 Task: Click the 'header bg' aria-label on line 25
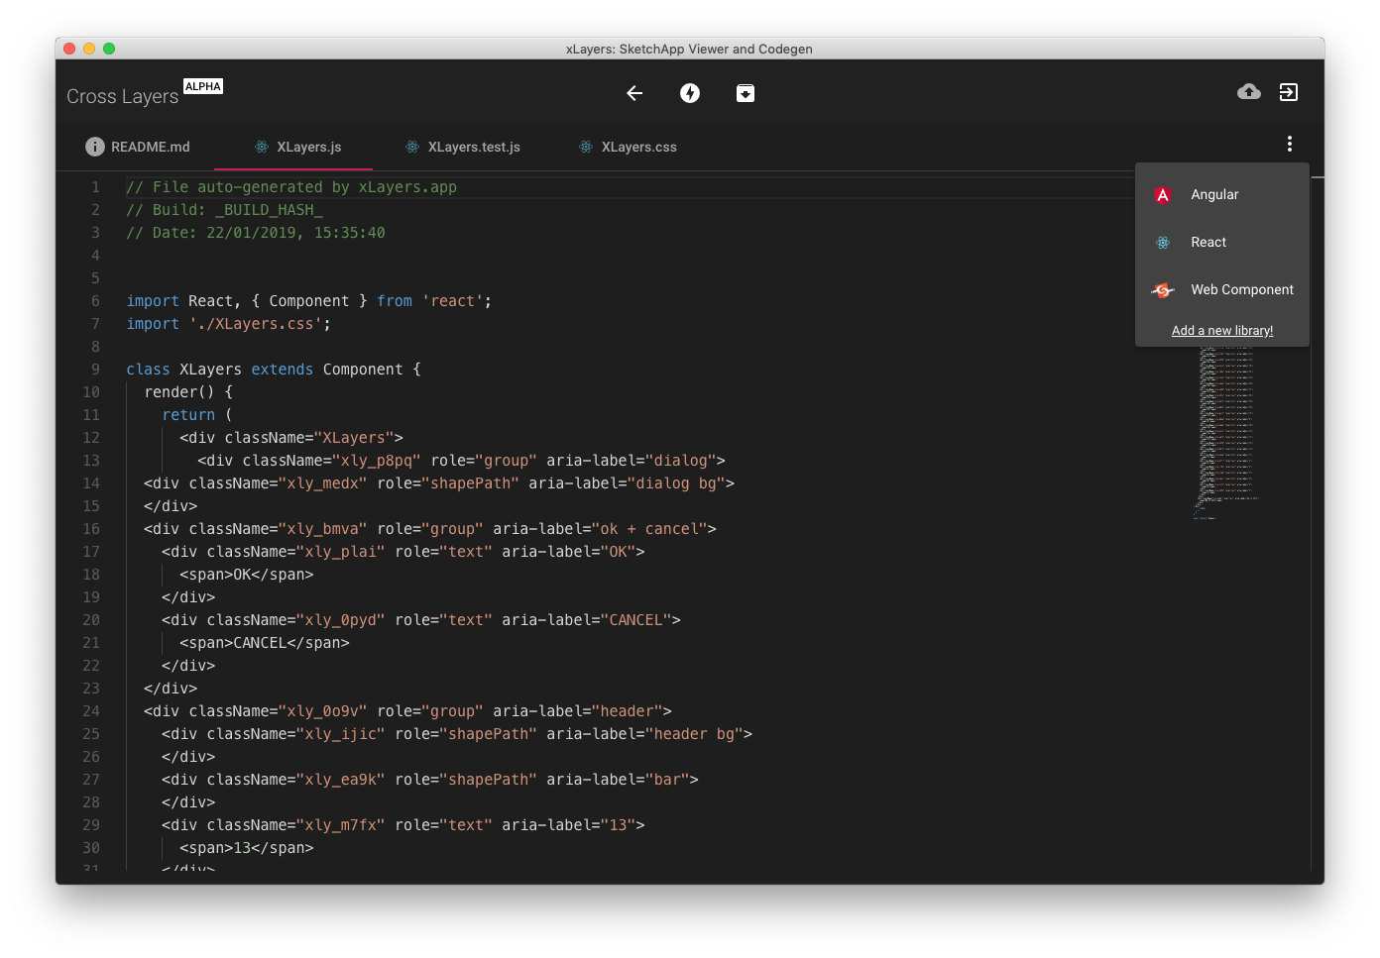[x=694, y=734]
